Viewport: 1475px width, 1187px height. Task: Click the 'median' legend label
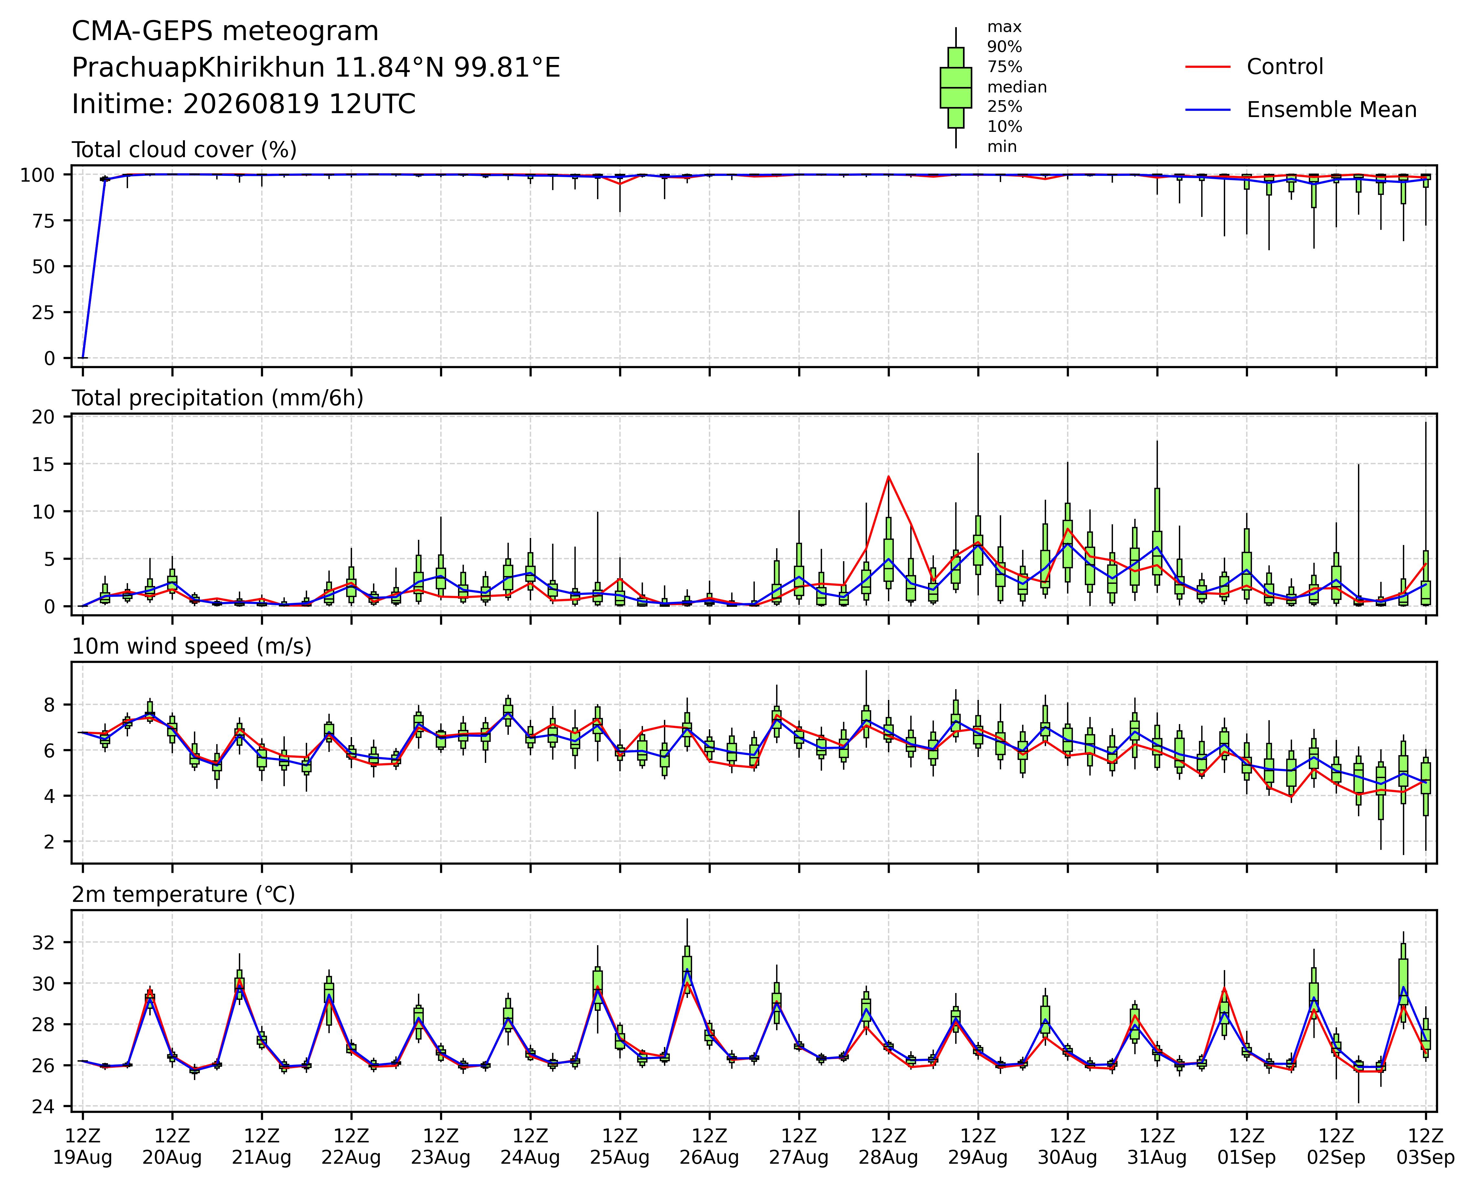click(1017, 88)
